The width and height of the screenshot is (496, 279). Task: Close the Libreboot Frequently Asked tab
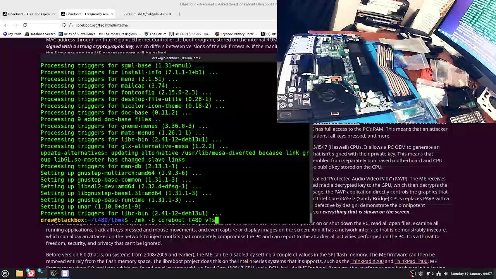click(x=112, y=14)
